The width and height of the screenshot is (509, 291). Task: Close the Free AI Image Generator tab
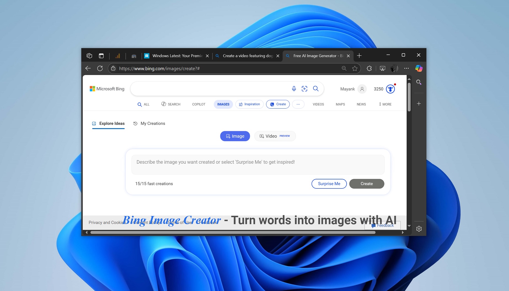(348, 56)
